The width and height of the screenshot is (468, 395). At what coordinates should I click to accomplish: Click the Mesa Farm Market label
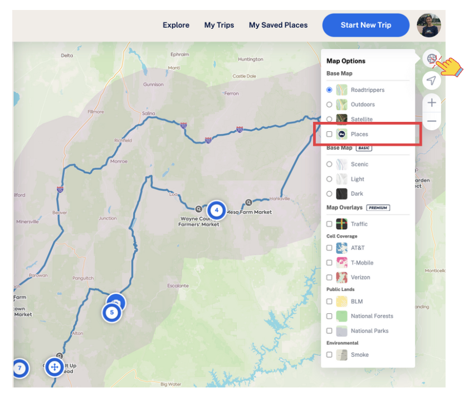[x=249, y=213]
